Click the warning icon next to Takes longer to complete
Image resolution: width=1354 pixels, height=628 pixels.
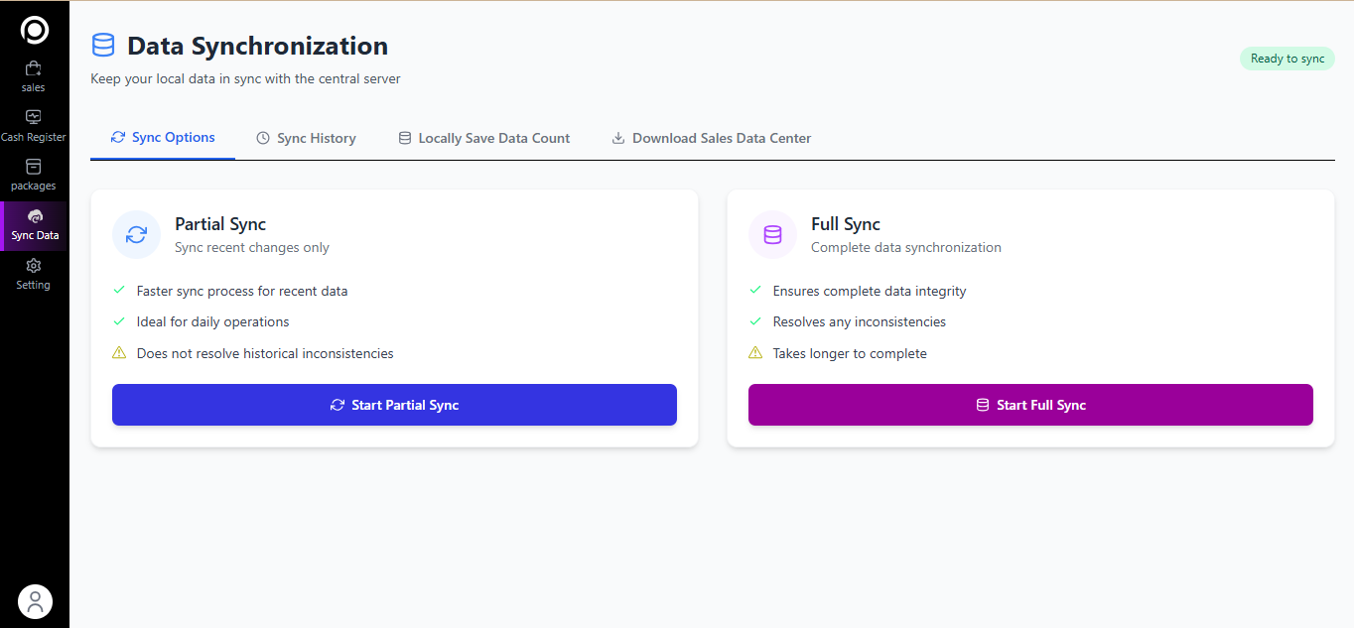(755, 353)
